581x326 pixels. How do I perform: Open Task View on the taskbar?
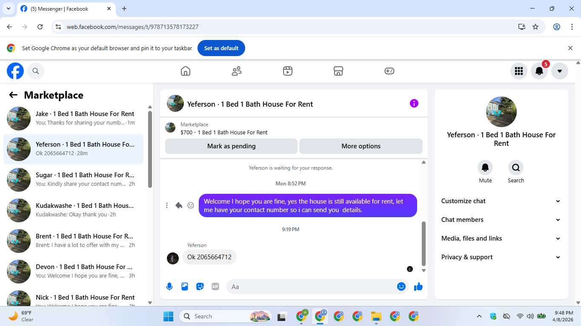coord(282,316)
